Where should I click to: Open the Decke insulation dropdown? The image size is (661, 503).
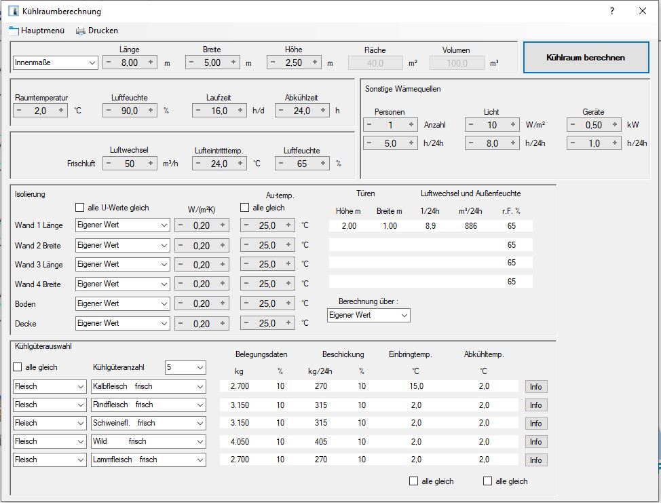(123, 323)
